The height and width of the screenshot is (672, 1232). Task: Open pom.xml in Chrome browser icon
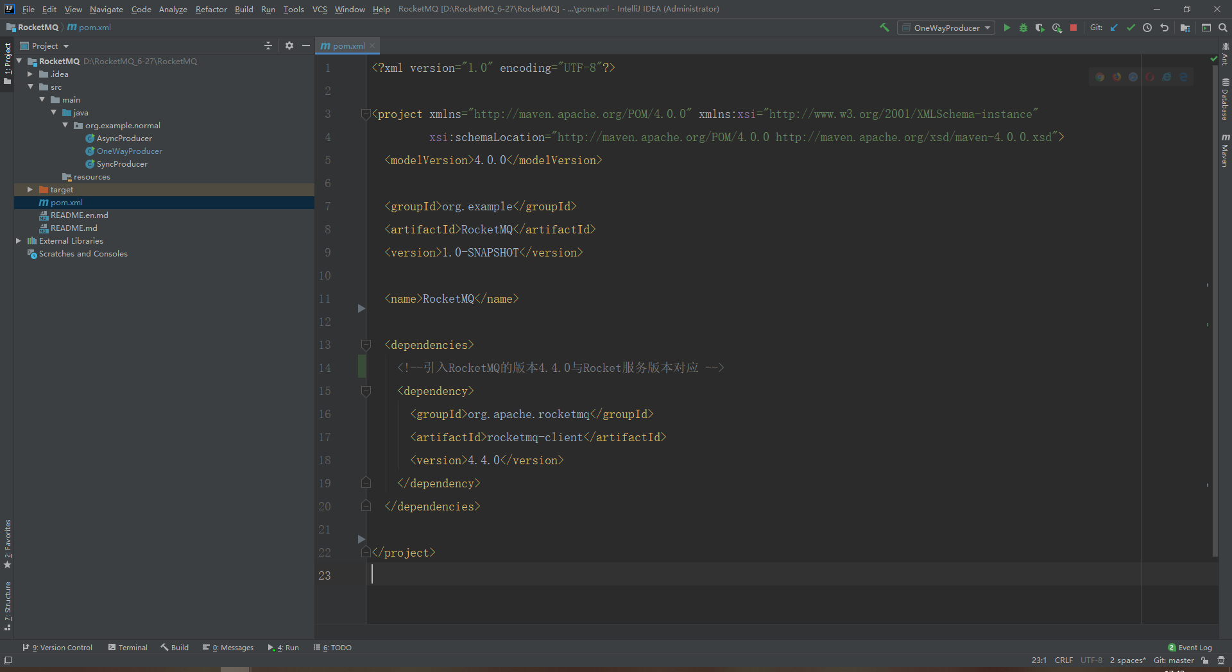tap(1100, 77)
